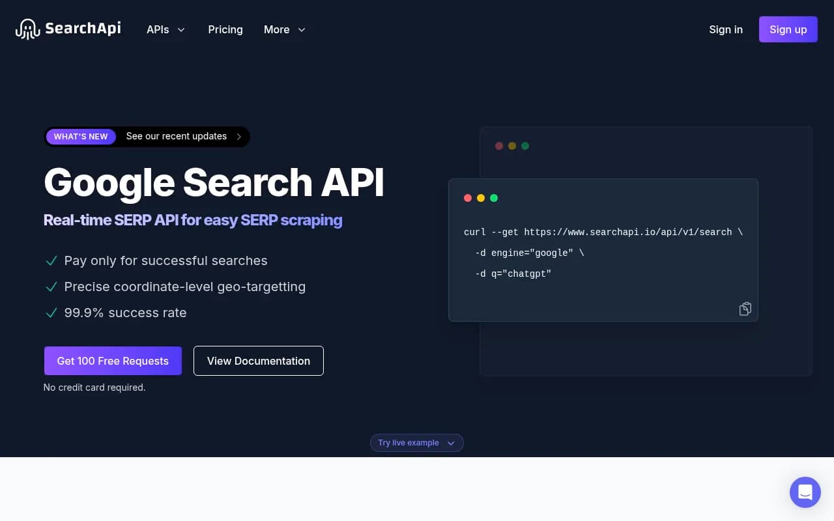Click the SearchApi octopus logo
Screen dimensions: 834x521
(68, 29)
